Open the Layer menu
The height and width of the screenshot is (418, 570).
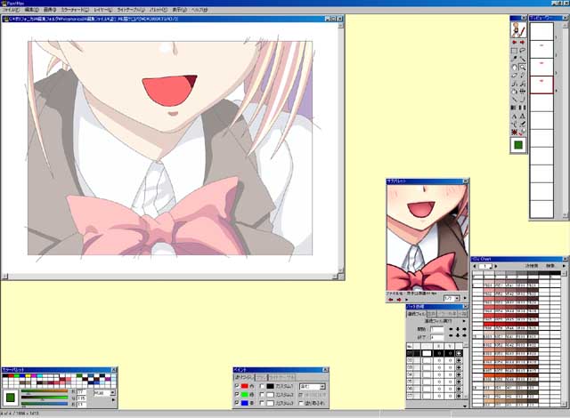click(102, 10)
